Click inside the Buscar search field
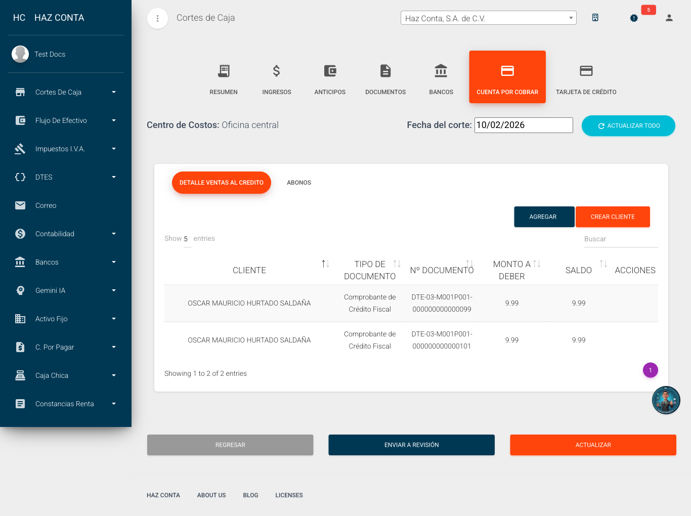691x516 pixels. click(x=620, y=239)
